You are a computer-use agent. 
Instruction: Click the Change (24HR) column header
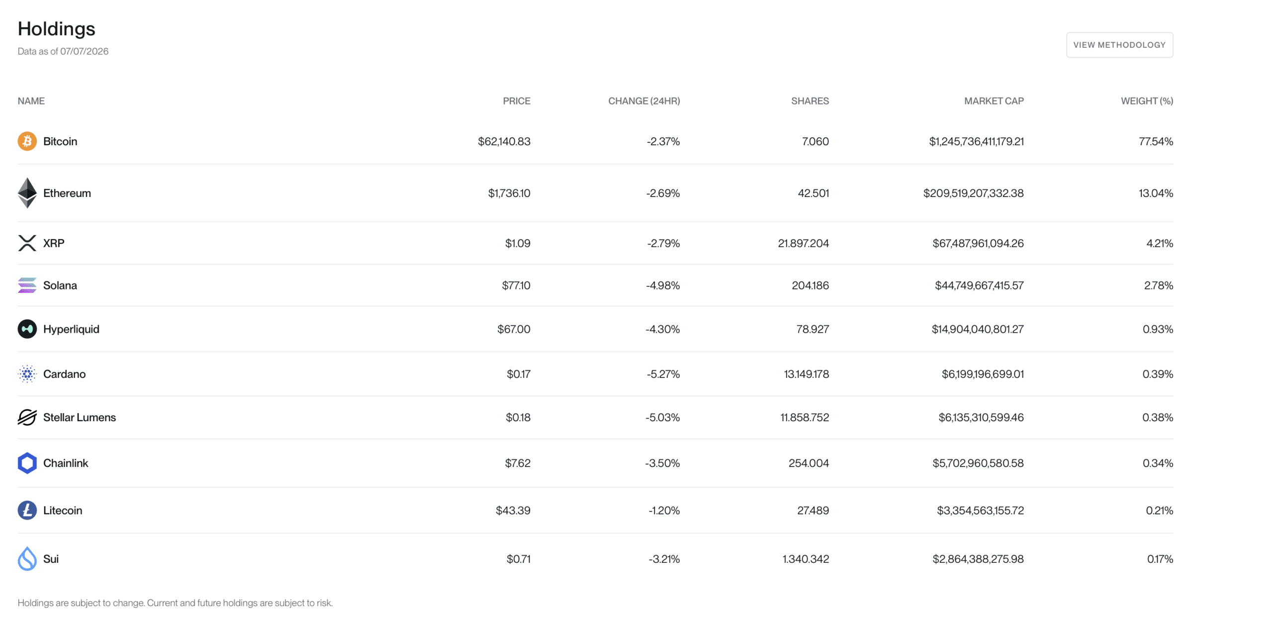coord(644,101)
